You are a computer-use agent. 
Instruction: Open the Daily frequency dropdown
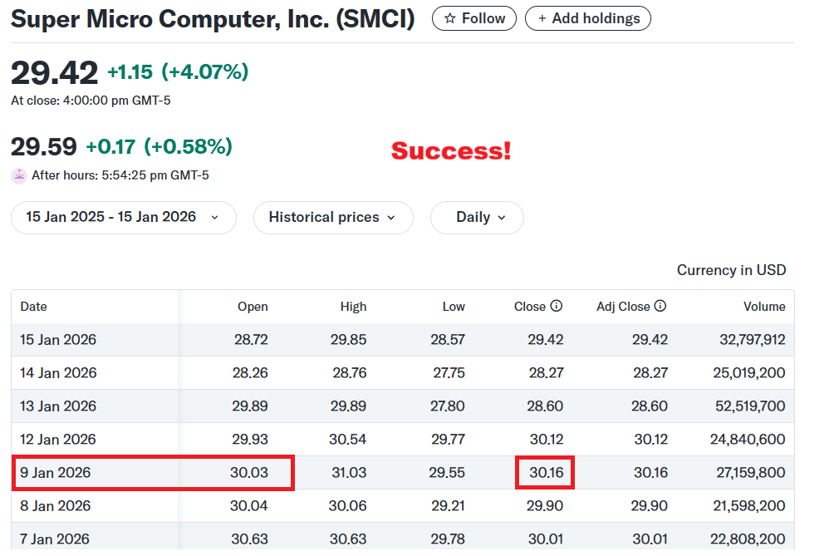click(477, 217)
